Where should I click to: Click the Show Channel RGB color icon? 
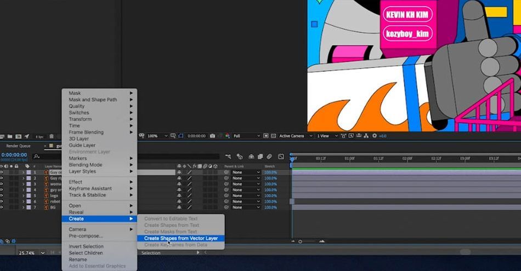click(227, 136)
